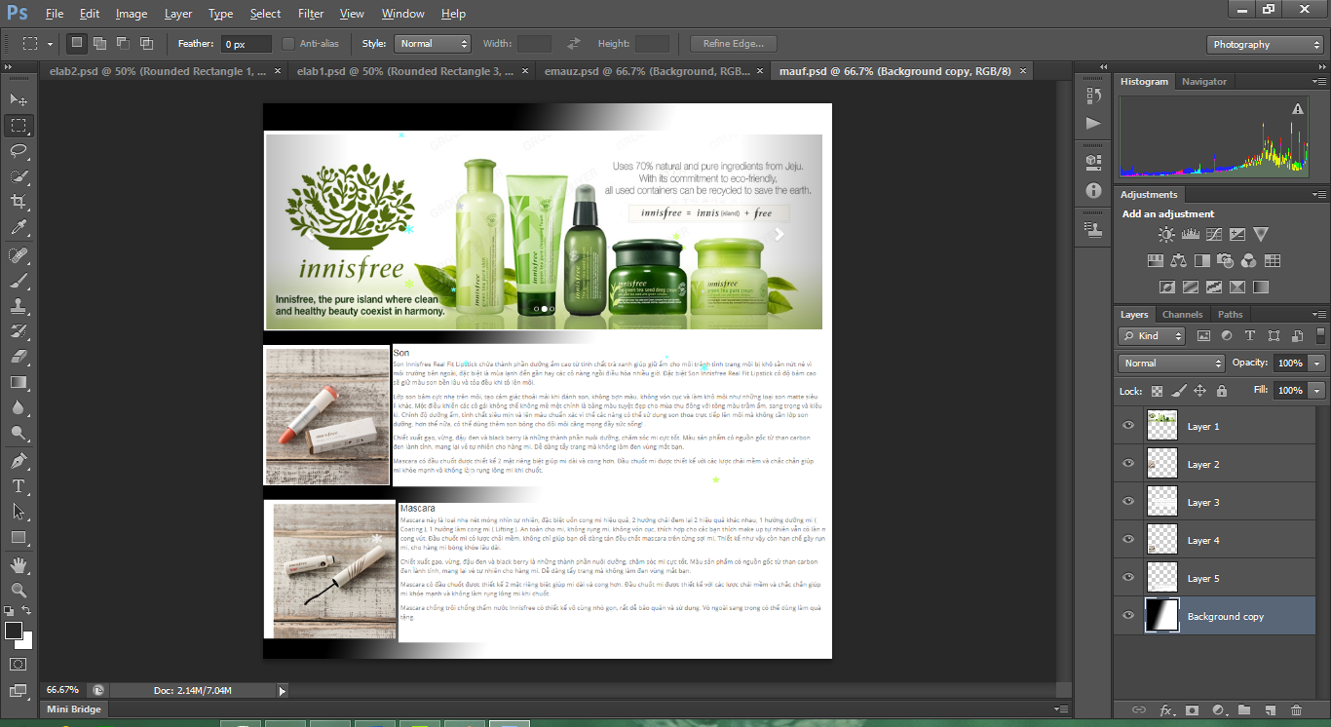Select the Brush tool

[x=19, y=281]
